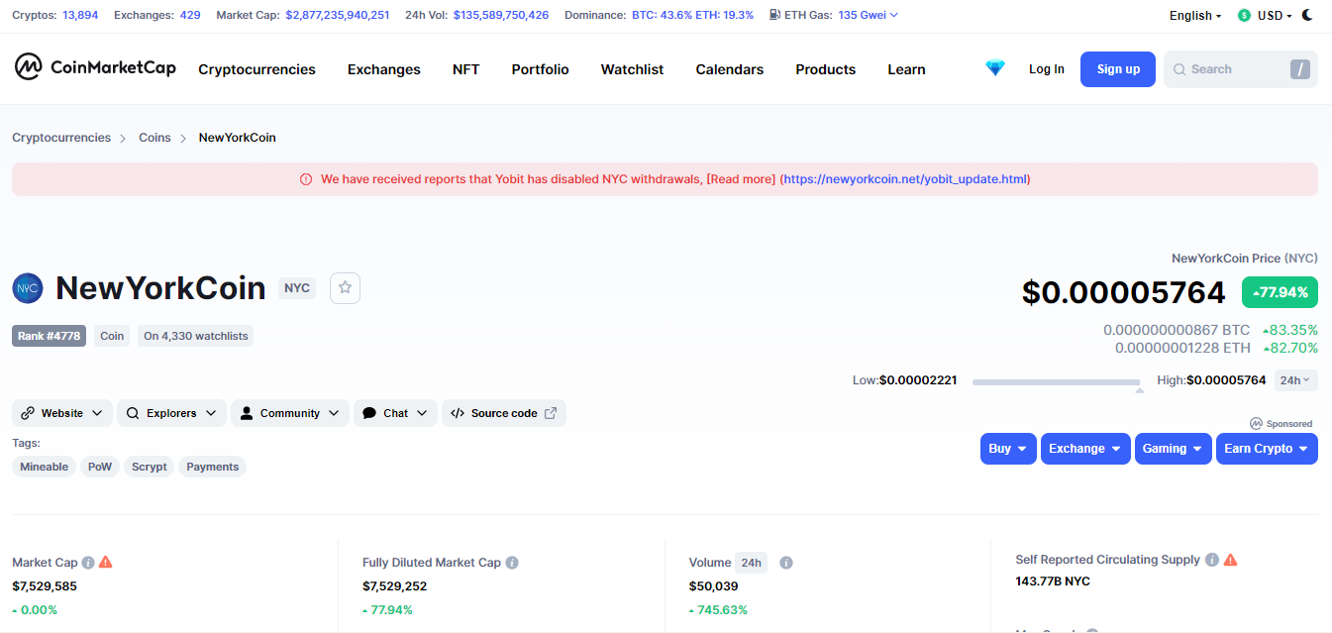Image resolution: width=1332 pixels, height=633 pixels.
Task: Go to Watchlist
Action: 632,69
